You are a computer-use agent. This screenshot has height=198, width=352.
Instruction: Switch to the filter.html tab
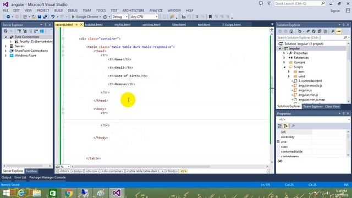tap(179, 25)
